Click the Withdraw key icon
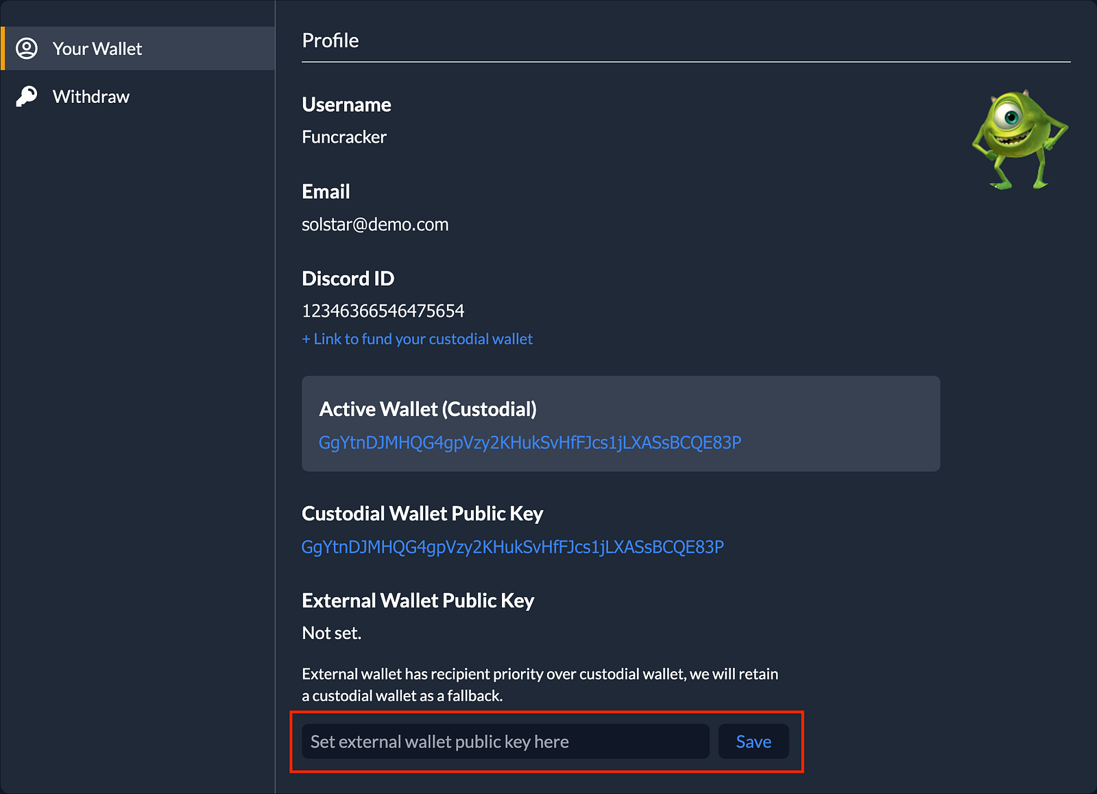The height and width of the screenshot is (794, 1097). coord(27,96)
